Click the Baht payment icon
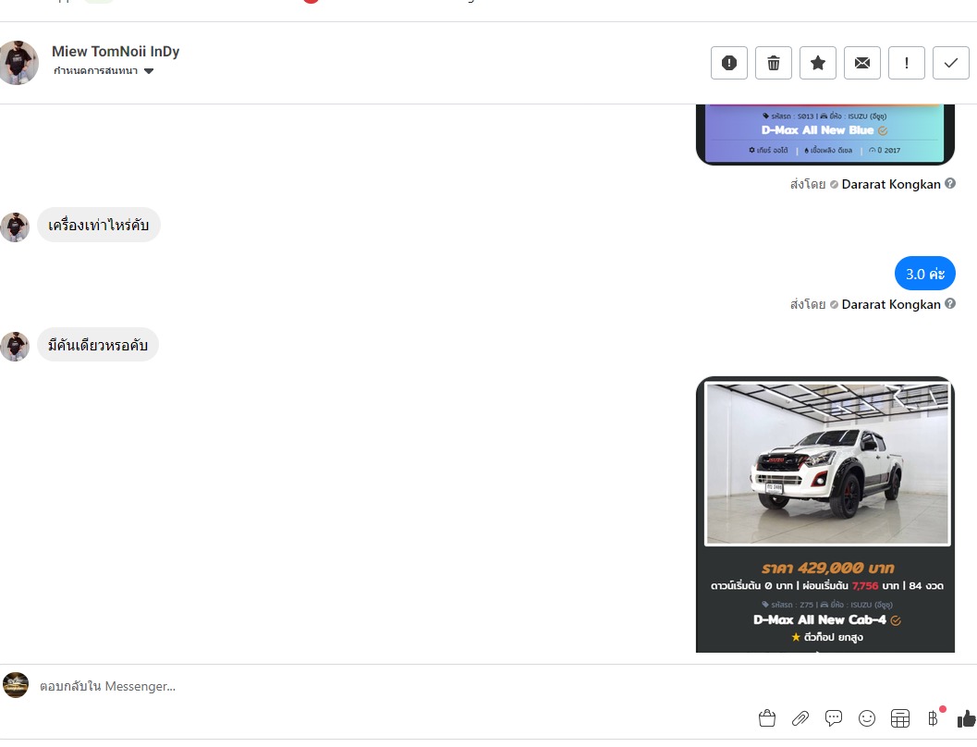Screen dimensions: 977x747 pos(933,718)
